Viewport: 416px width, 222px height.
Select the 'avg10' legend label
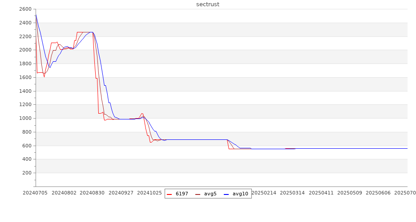point(240,194)
